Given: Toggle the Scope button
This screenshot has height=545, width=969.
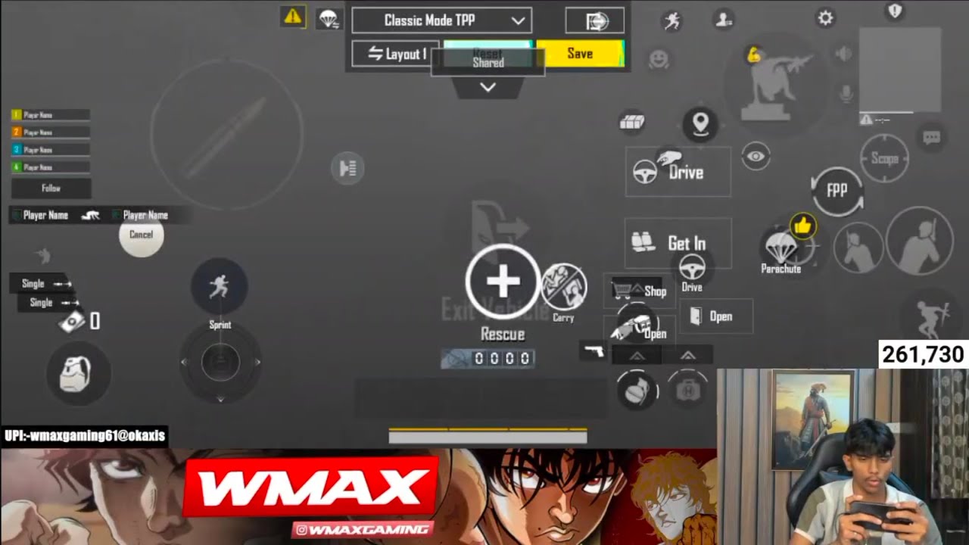Looking at the screenshot, I should 884,158.
